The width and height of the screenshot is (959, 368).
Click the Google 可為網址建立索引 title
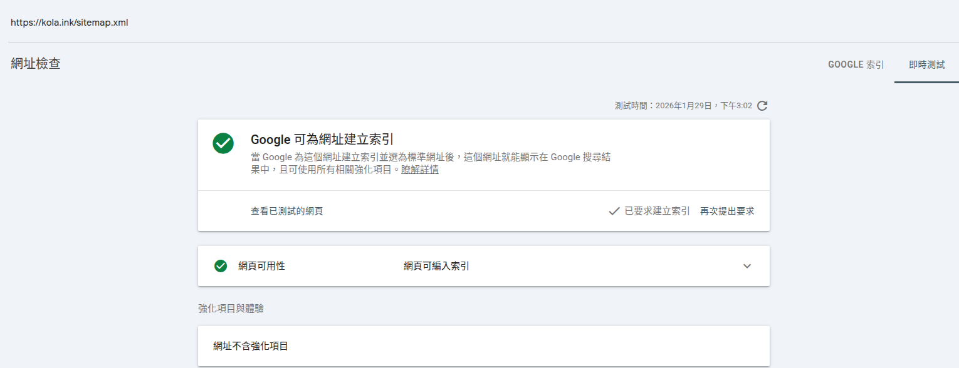(326, 140)
